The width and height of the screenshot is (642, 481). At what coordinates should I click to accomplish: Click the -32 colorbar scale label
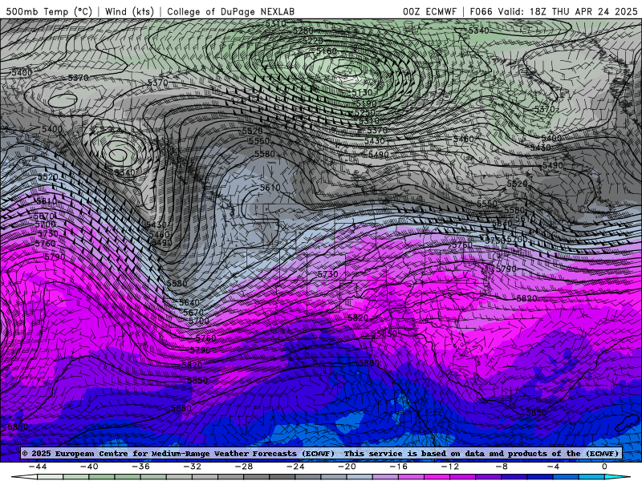[193, 467]
